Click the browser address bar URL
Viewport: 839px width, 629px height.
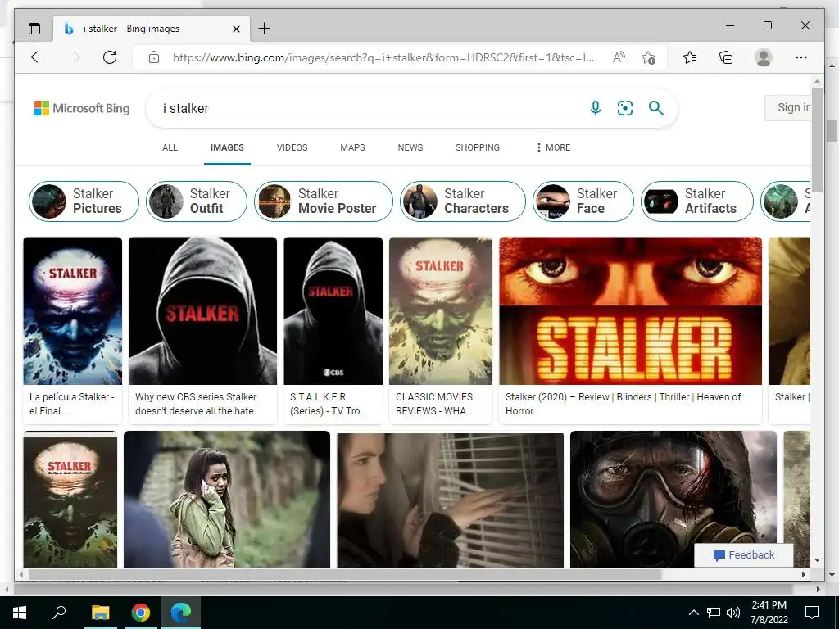tap(383, 57)
